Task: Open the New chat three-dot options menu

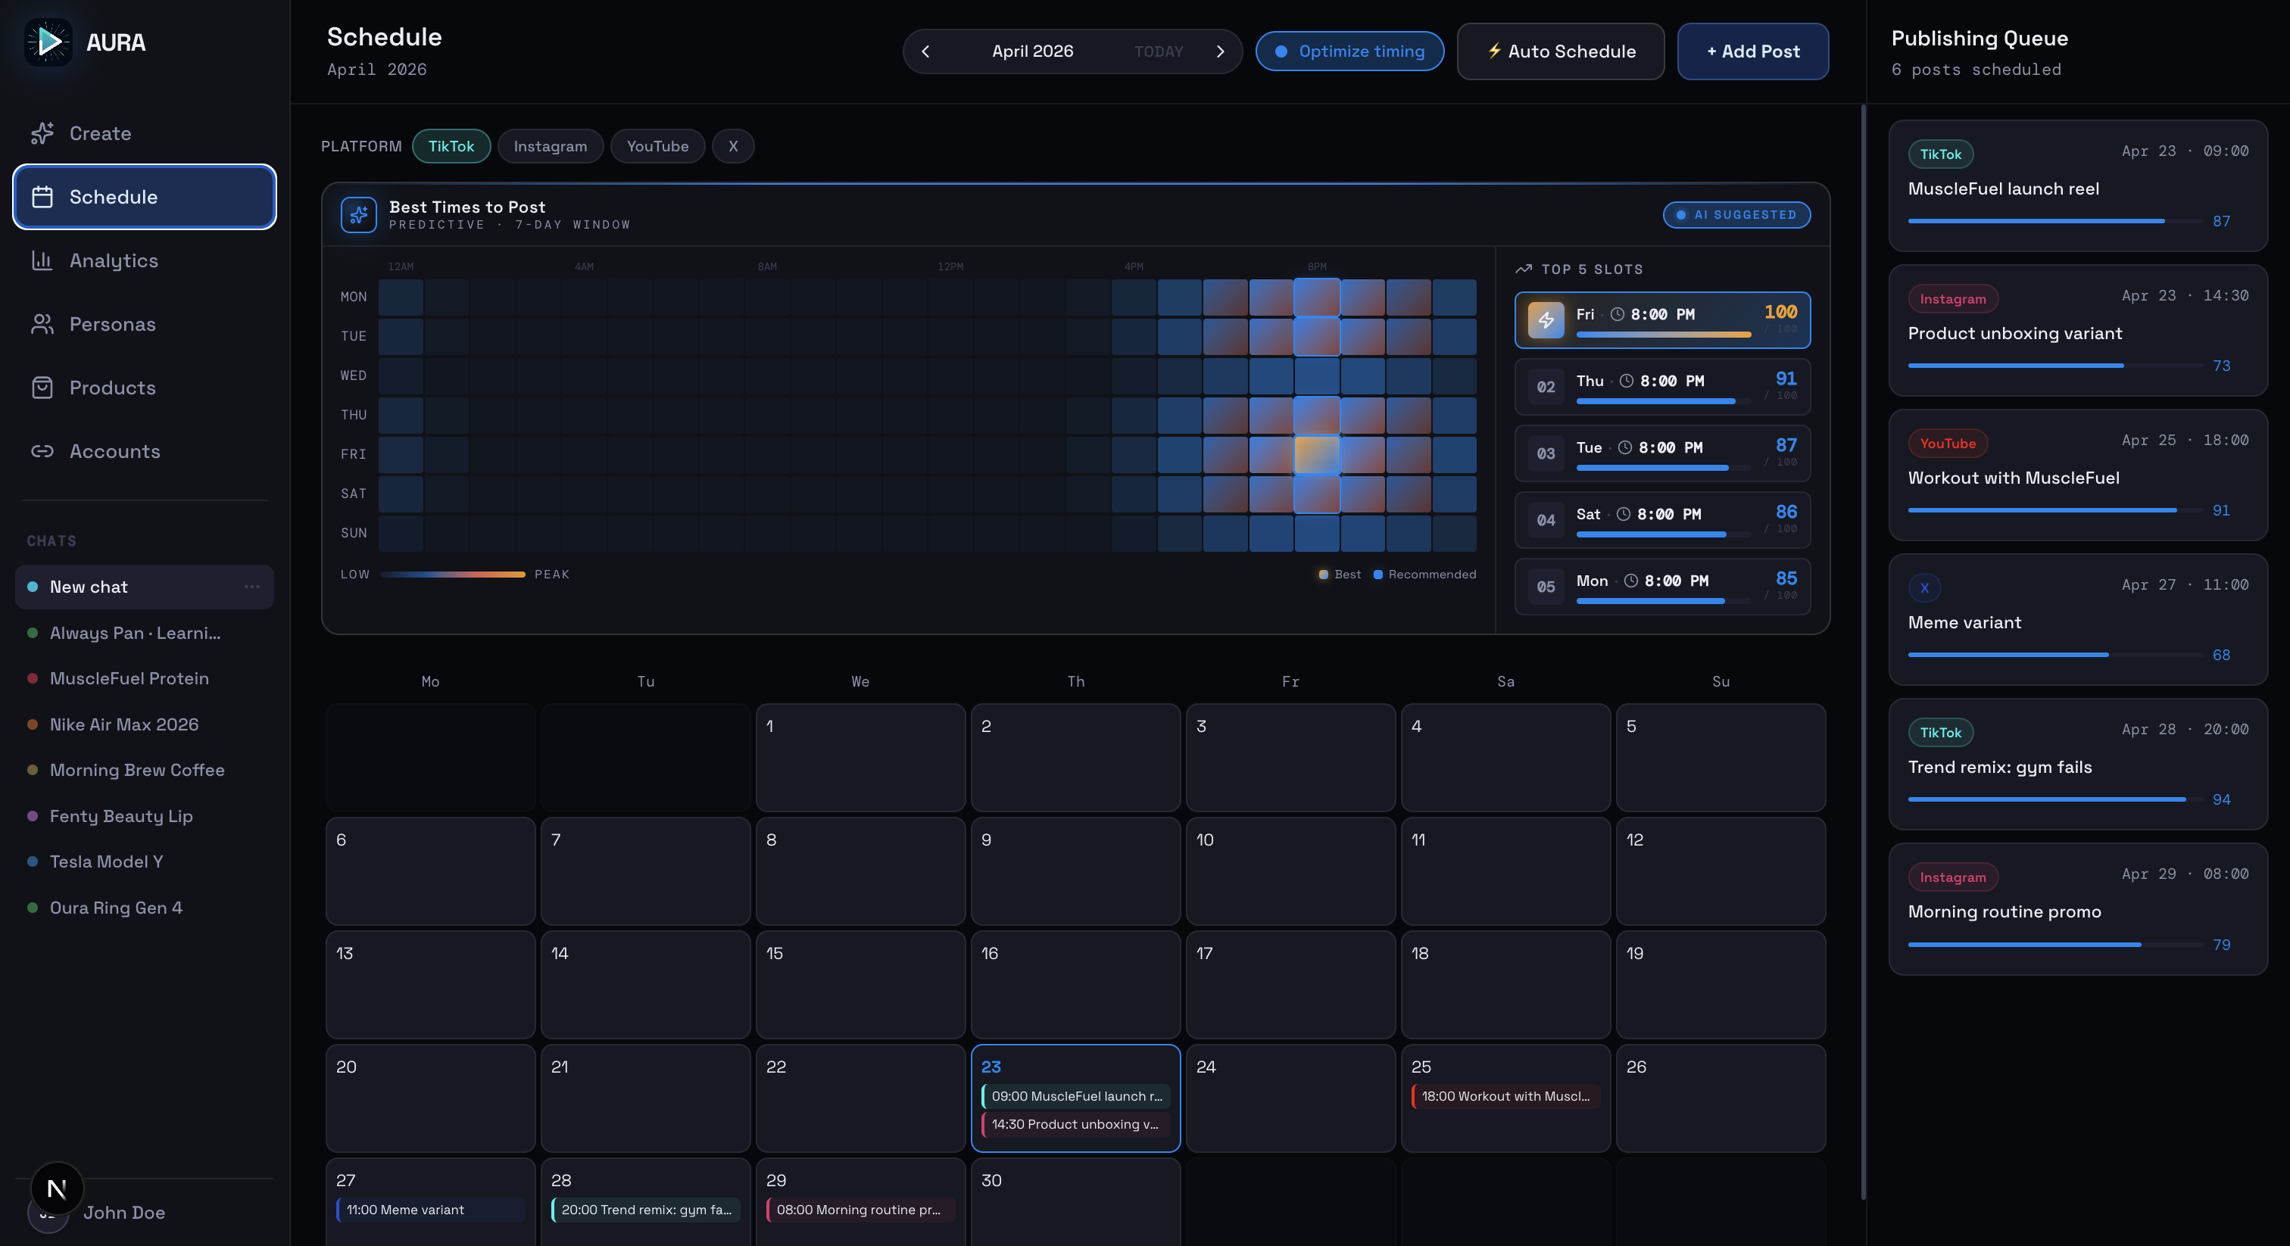Action: click(251, 587)
